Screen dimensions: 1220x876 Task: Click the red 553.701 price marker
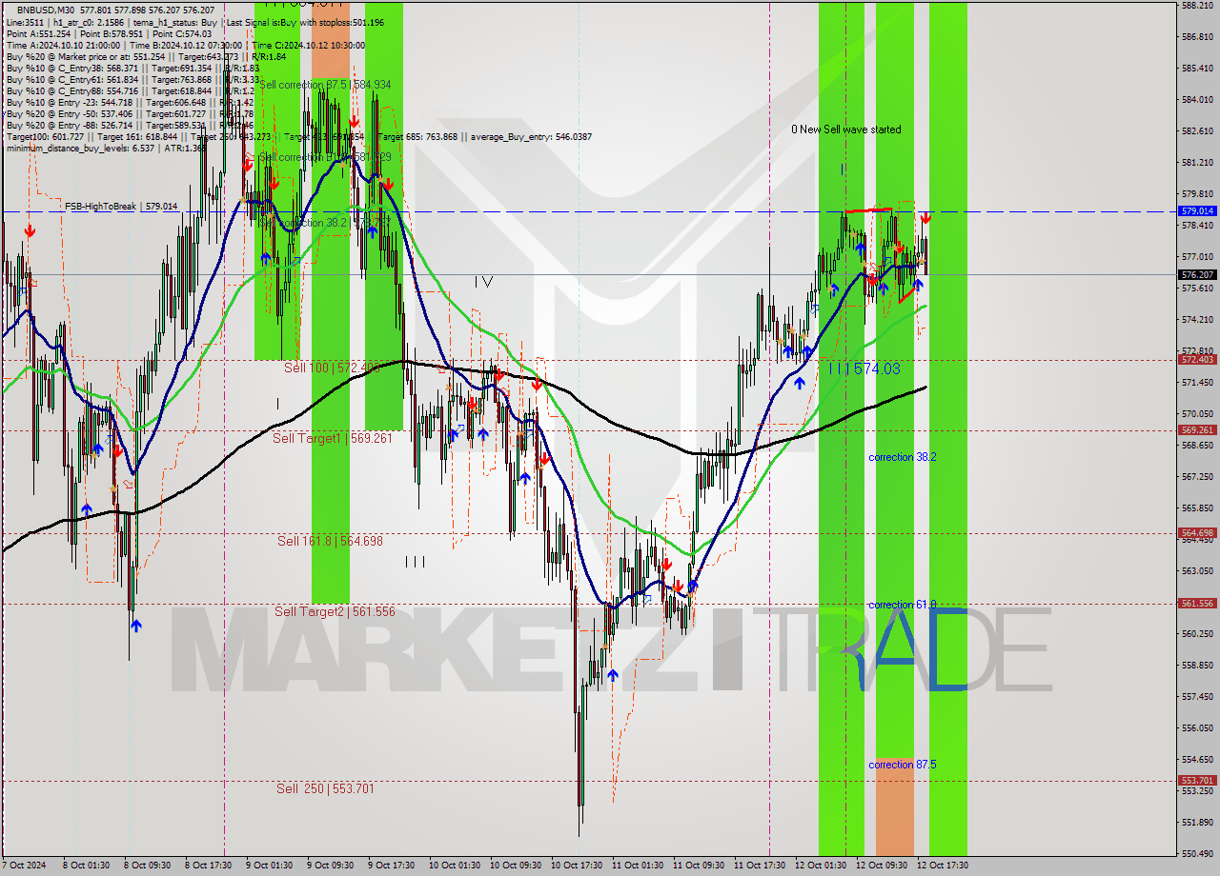(1197, 780)
